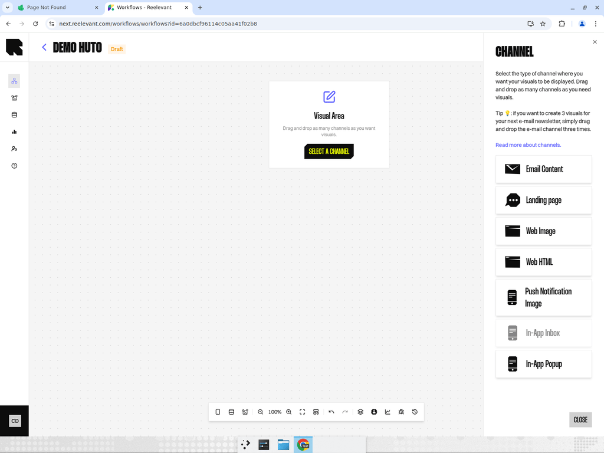Click the image template icon in bottom toolbar
The height and width of the screenshot is (453, 604).
point(245,412)
